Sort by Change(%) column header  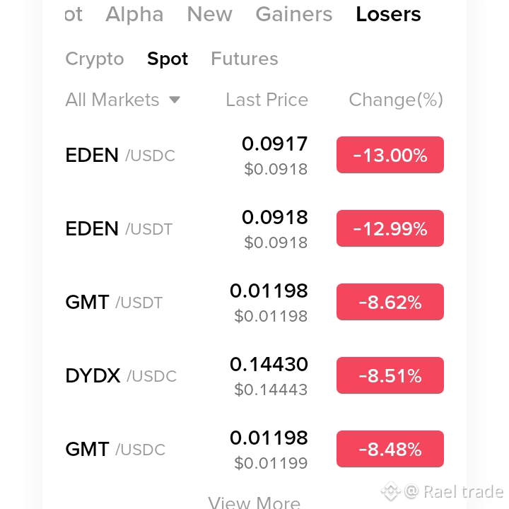(x=396, y=100)
